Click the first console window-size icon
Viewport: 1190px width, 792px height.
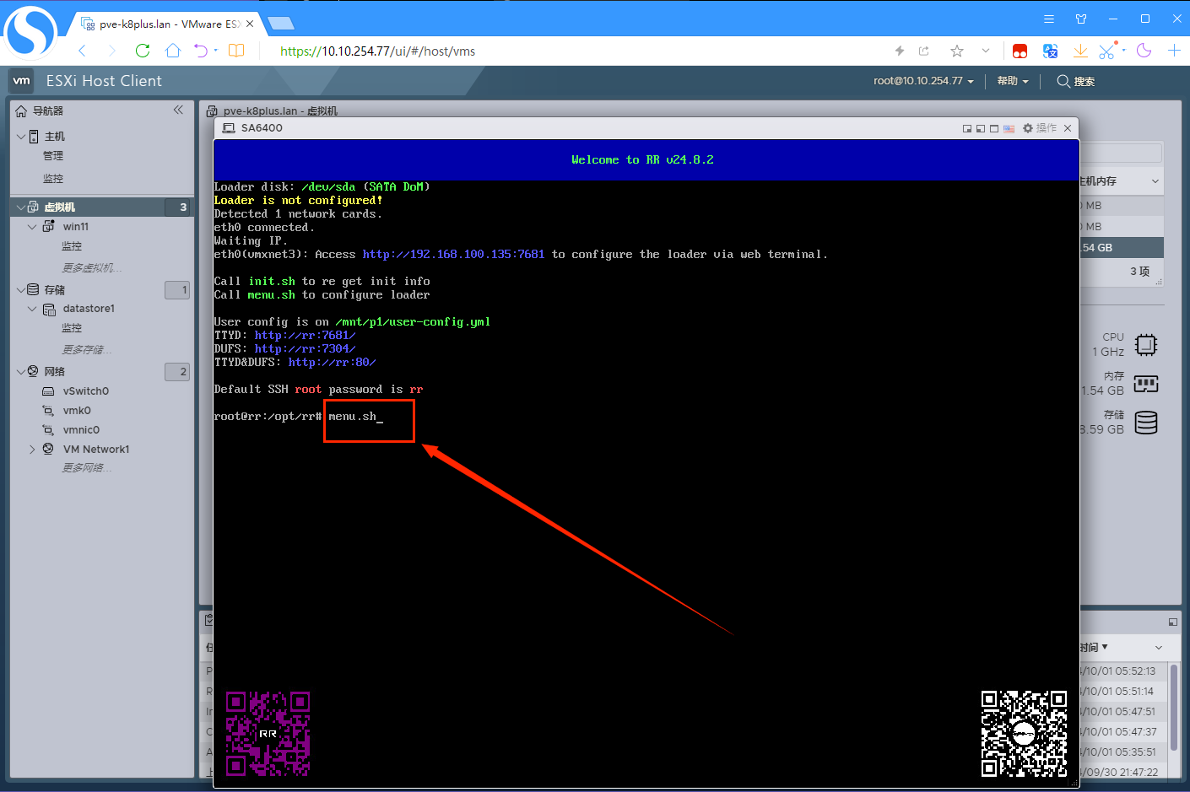pos(967,128)
